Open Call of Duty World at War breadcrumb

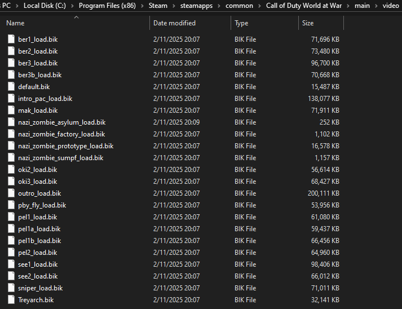point(304,6)
